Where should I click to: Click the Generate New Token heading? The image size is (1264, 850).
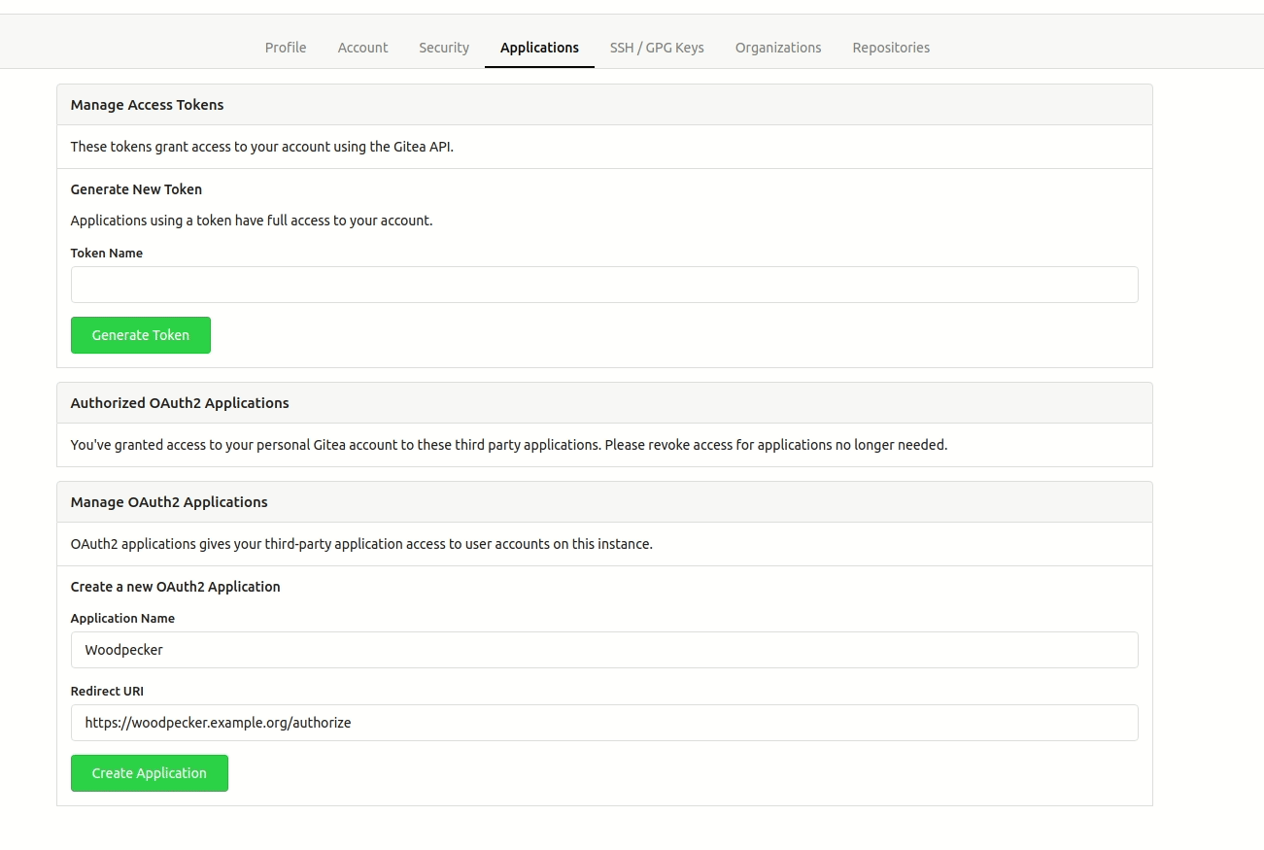136,188
